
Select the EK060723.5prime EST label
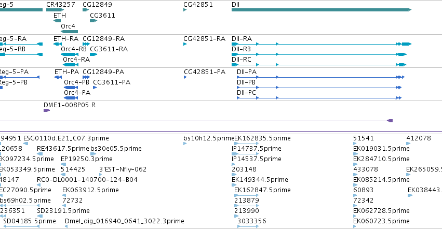tap(381, 221)
